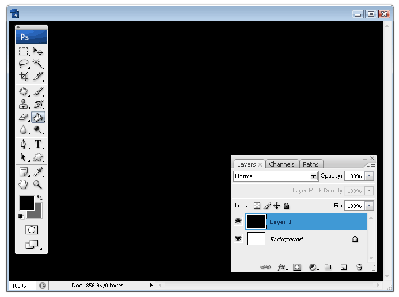Close the Layers tab with its x
The image size is (399, 297).
point(260,164)
